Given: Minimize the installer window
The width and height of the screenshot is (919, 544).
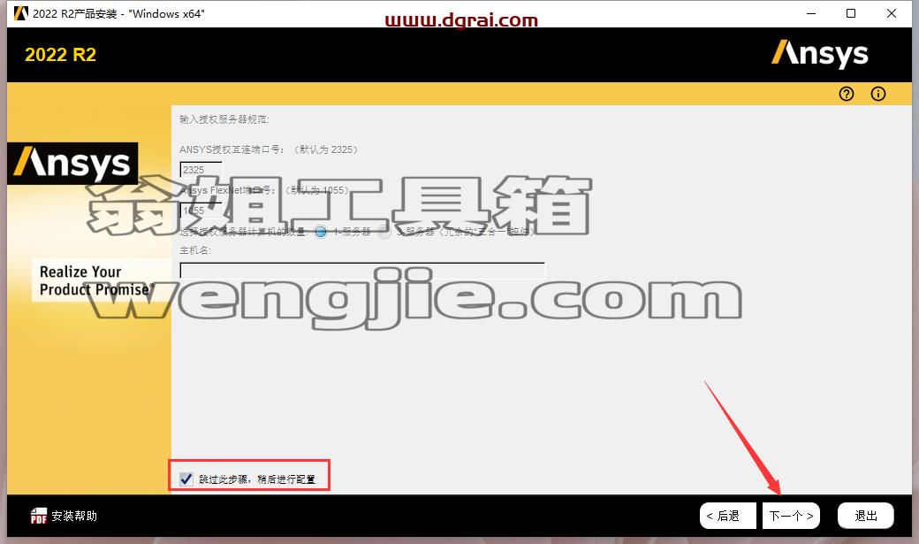Looking at the screenshot, I should pyautogui.click(x=811, y=13).
